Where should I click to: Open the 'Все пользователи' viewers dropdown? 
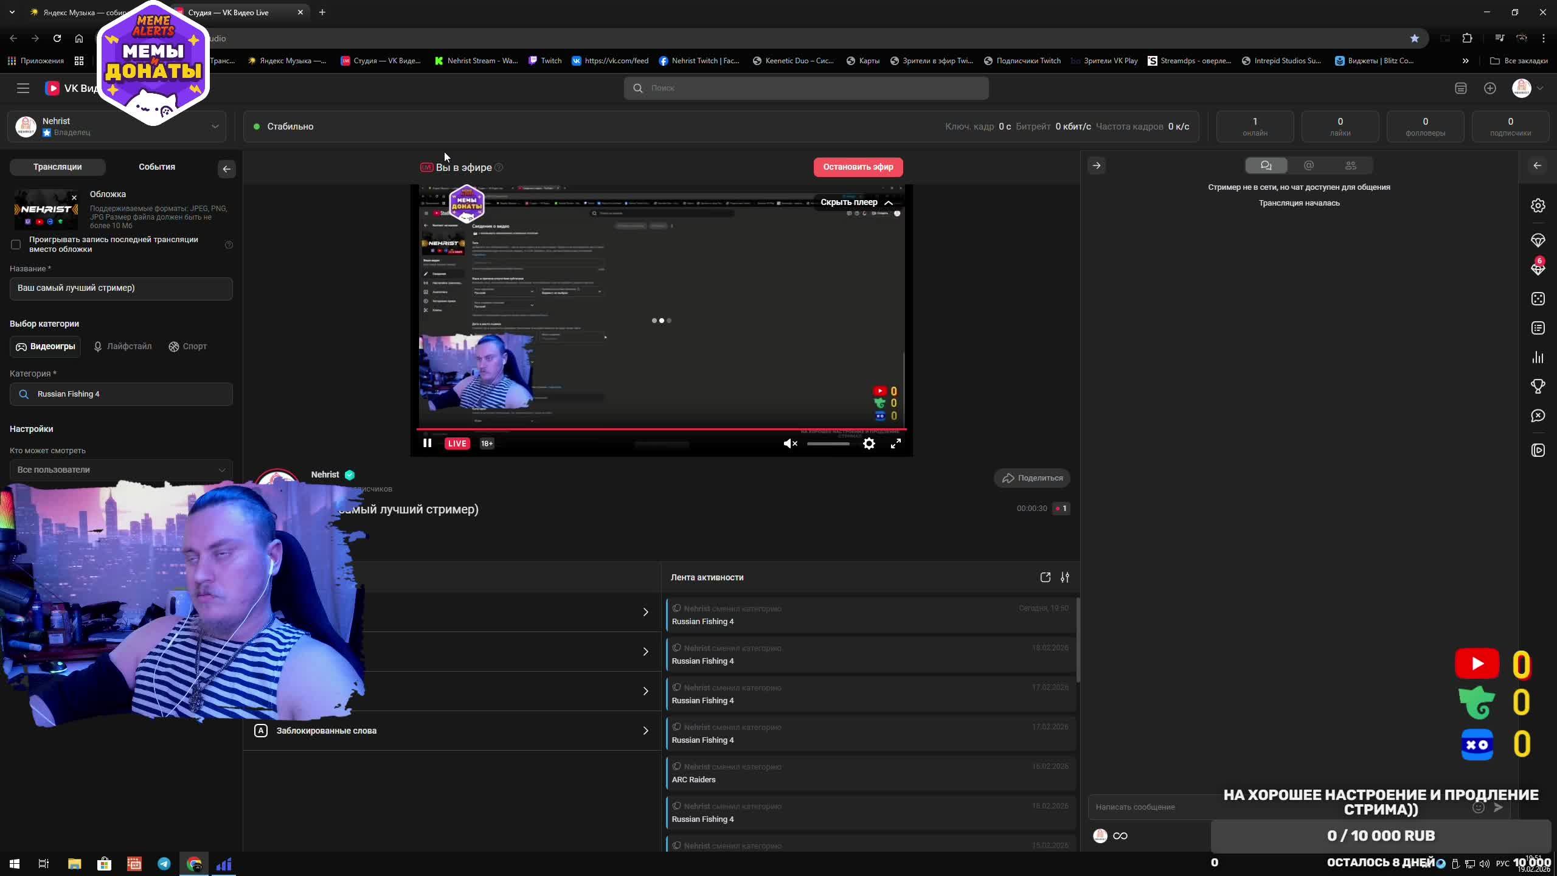(121, 470)
